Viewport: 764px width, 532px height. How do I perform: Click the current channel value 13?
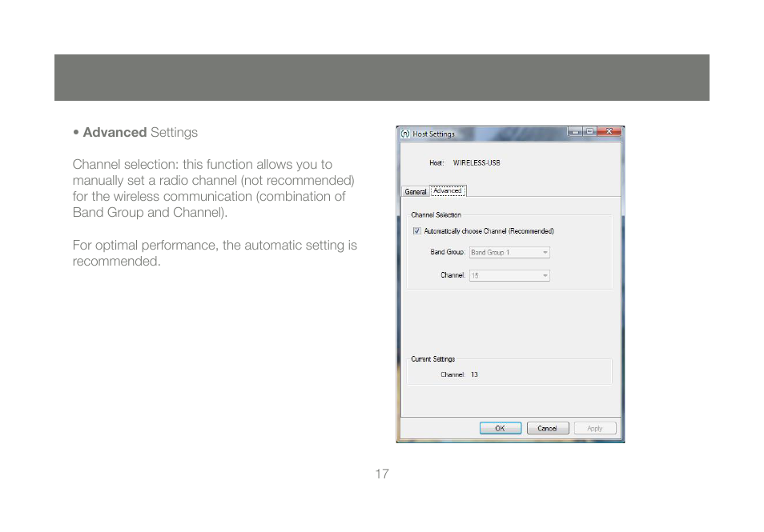click(474, 374)
